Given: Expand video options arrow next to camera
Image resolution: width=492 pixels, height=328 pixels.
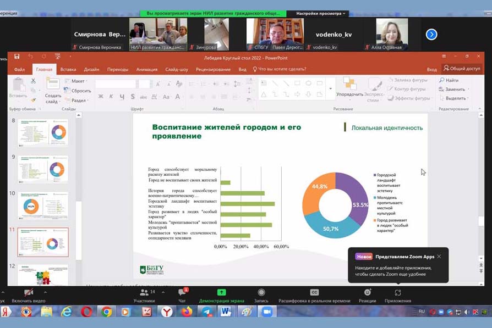Looking at the screenshot, I should click(46, 293).
